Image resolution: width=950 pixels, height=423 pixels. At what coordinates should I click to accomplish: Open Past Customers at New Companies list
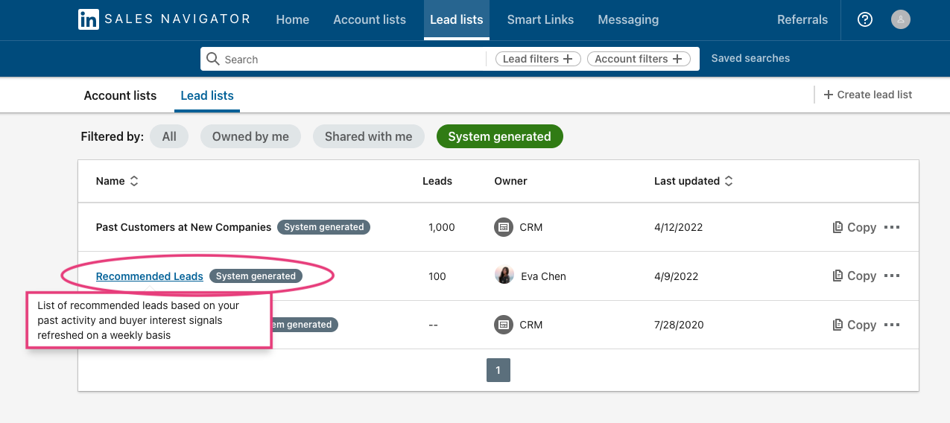184,227
